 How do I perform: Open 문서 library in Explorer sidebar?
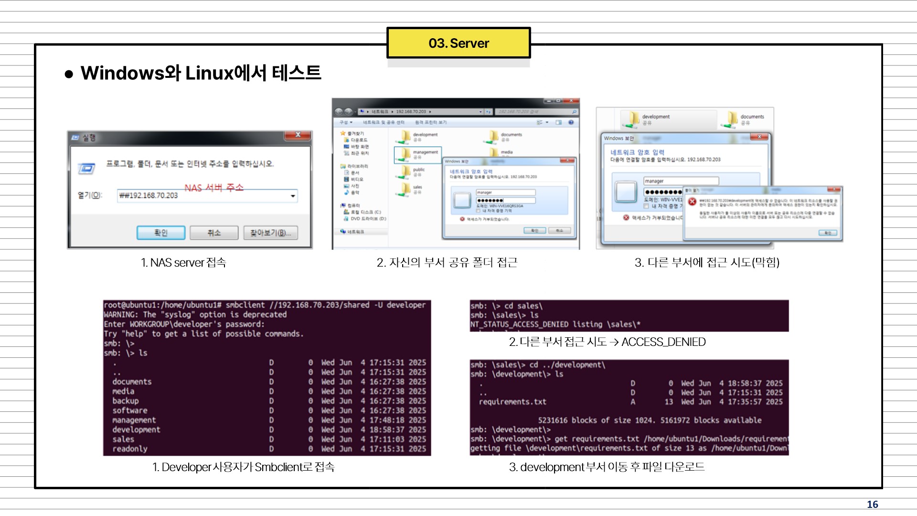pyautogui.click(x=352, y=173)
